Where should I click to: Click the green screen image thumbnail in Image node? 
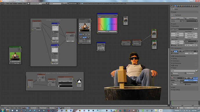(x=15, y=56)
